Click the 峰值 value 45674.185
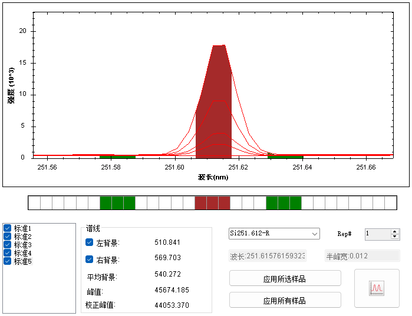Image resolution: width=412 pixels, height=316 pixels. click(172, 290)
